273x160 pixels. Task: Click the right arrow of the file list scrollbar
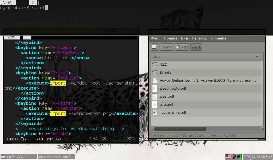click(262, 129)
